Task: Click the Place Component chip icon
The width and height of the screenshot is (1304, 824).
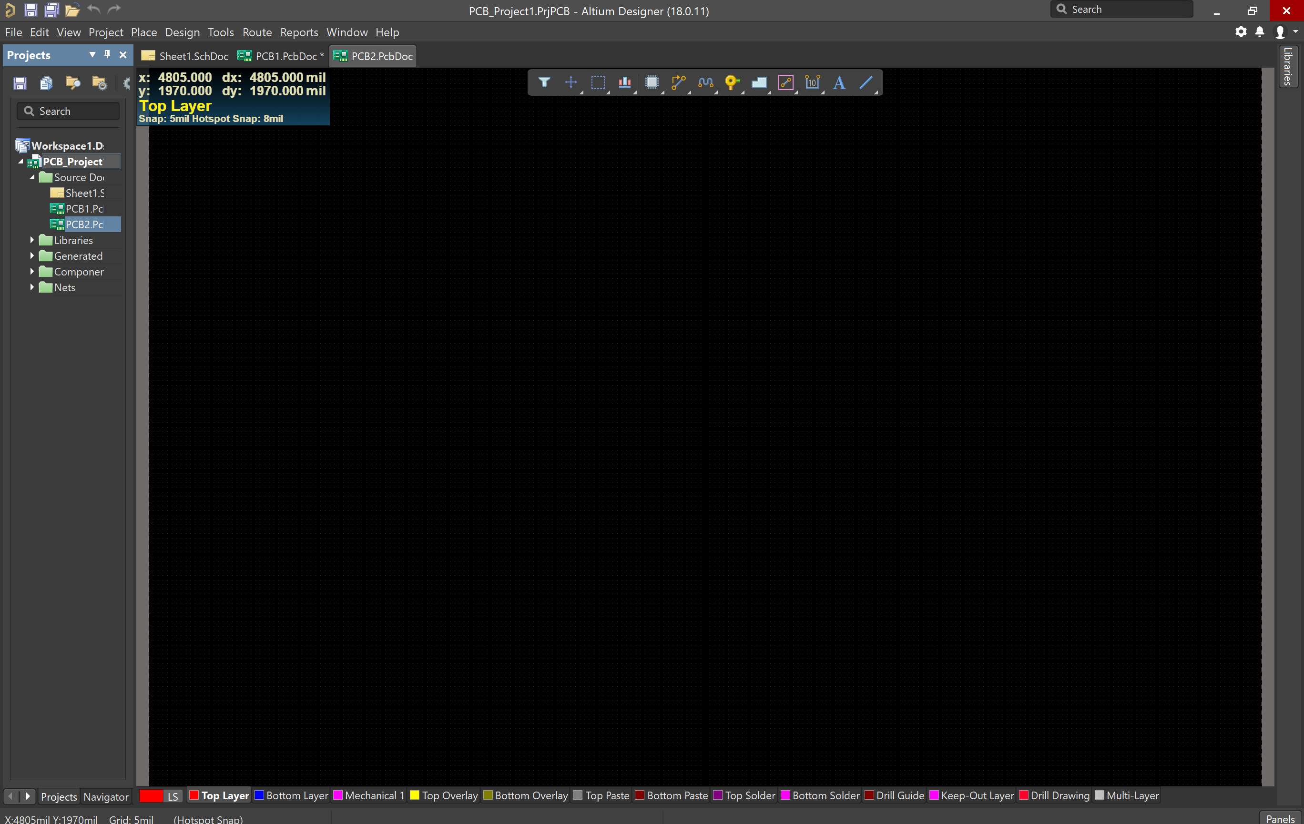Action: pyautogui.click(x=652, y=82)
